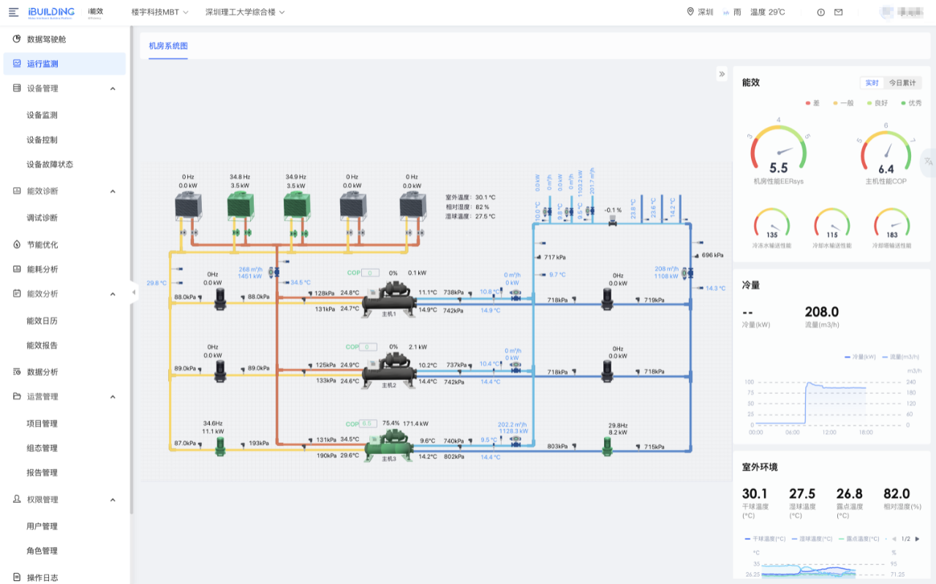Screen dimensions: 936x584
Task: Open the 深圳理工大学综合楼 building dropdown
Action: 245,12
